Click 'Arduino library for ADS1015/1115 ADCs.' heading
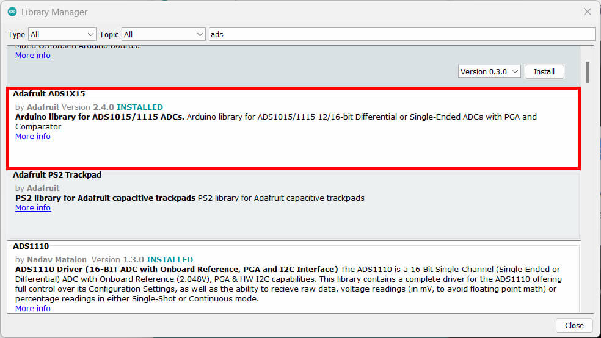 pos(100,117)
